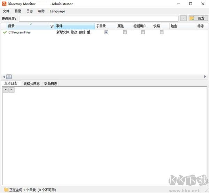
Task: Click the Directory Monitor app icon in title bar
Action: (x=4, y=3)
